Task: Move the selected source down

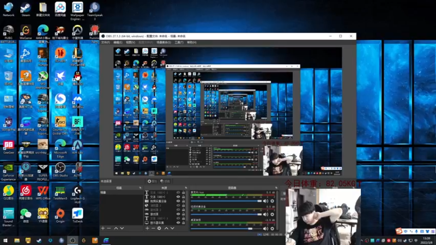Action: (172, 228)
